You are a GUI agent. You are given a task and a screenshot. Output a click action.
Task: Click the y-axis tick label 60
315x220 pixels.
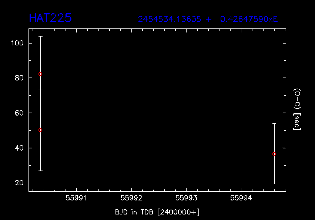19,113
